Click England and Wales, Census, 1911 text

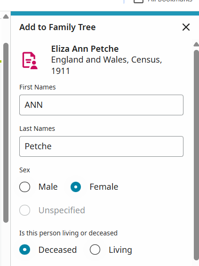[107, 65]
